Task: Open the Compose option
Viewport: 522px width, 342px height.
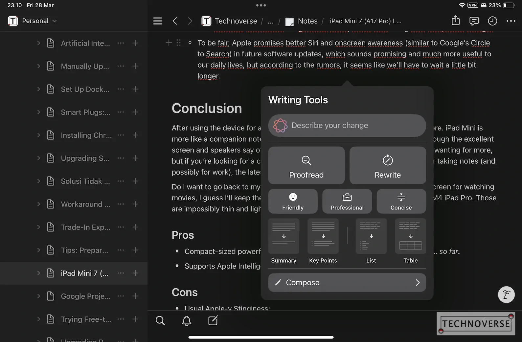Action: [347, 283]
